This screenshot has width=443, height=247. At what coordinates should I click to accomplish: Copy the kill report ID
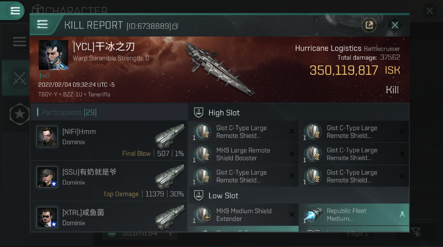click(175, 26)
